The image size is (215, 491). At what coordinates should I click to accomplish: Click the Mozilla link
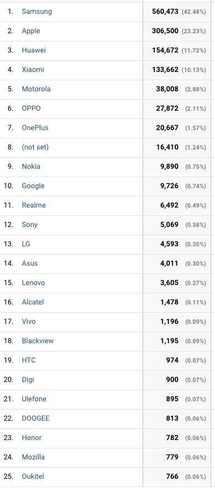click(x=33, y=457)
